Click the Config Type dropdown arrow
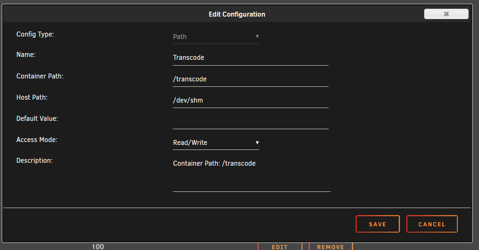Image resolution: width=479 pixels, height=250 pixels. coord(257,37)
